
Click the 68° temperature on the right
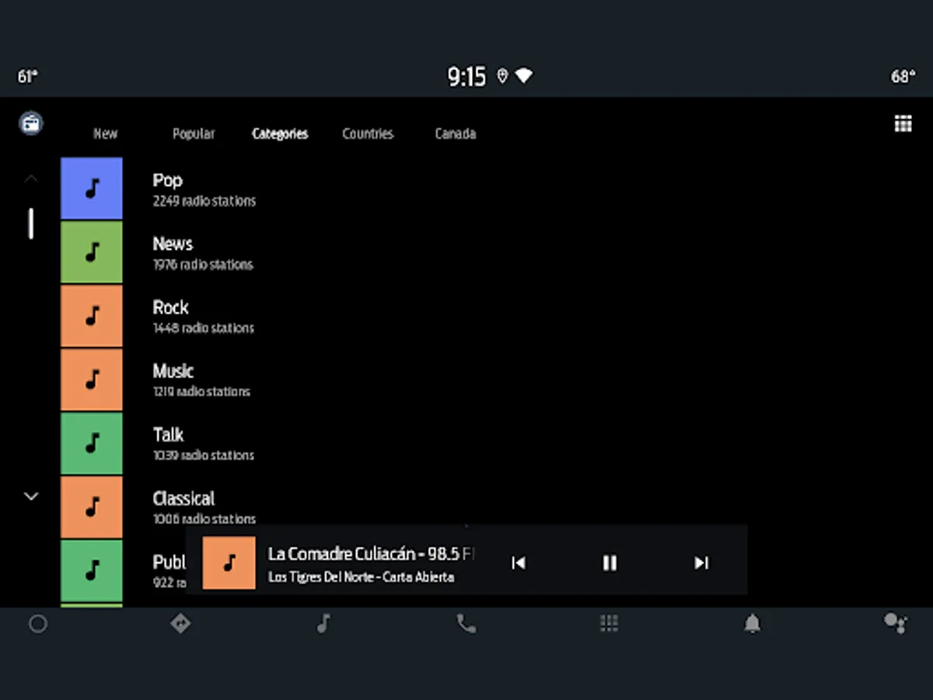(x=903, y=77)
